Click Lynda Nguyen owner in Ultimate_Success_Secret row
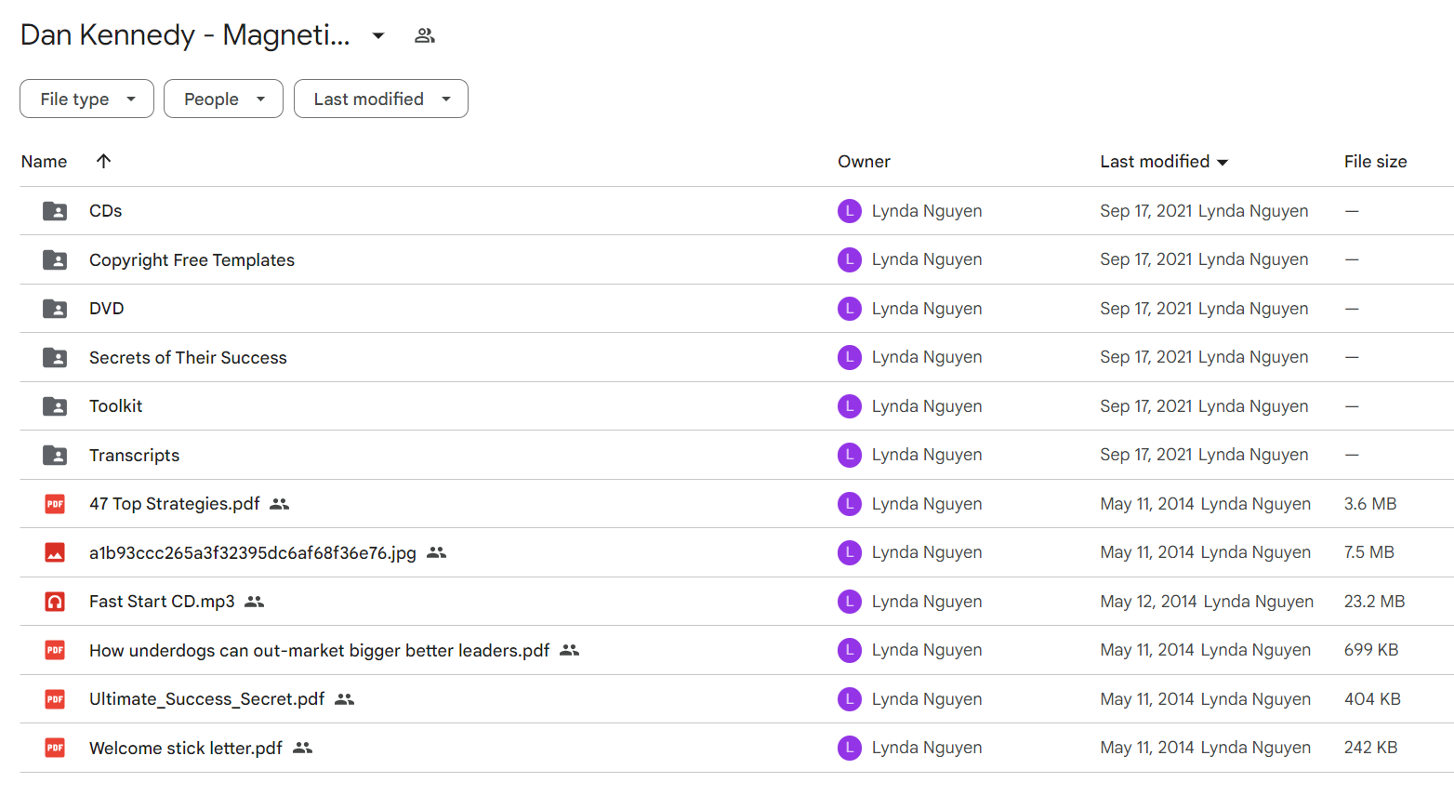This screenshot has width=1454, height=809. (x=927, y=699)
